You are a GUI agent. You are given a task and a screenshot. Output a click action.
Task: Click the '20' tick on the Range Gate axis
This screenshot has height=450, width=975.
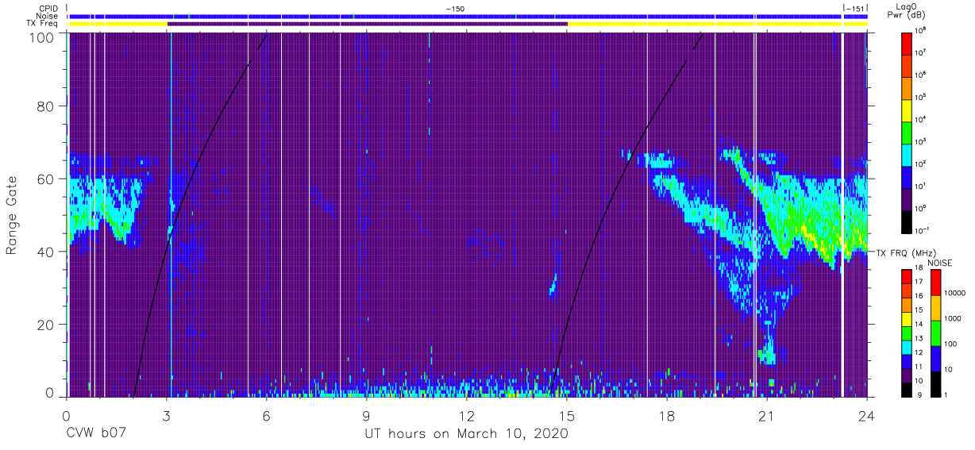click(x=46, y=325)
